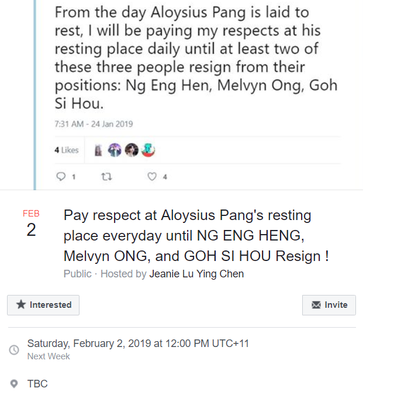Click the fourth liker avatar
The image size is (394, 395).
[x=148, y=150]
